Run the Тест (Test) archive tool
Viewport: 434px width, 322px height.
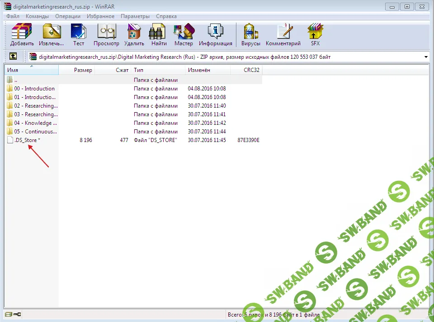pyautogui.click(x=79, y=35)
